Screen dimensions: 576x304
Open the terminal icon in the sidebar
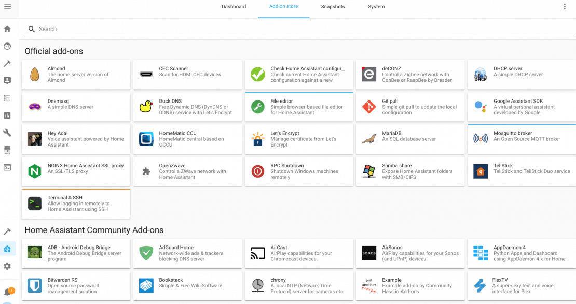(7, 168)
